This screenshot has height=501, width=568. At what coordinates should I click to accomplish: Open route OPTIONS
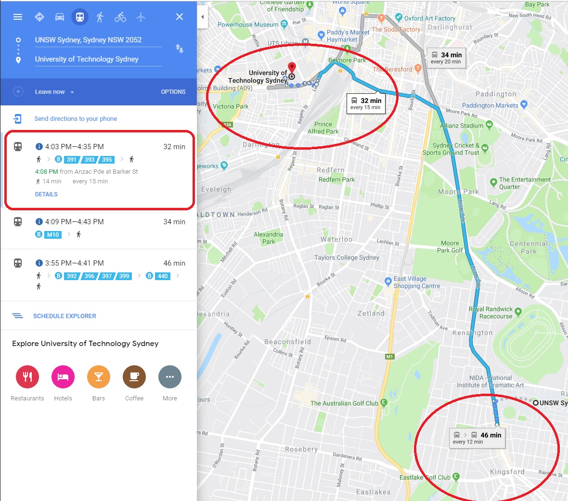173,92
